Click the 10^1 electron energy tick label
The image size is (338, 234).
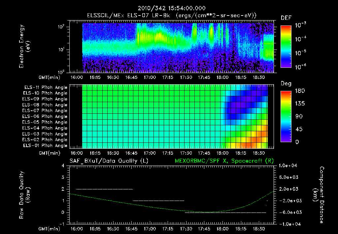tap(61, 50)
